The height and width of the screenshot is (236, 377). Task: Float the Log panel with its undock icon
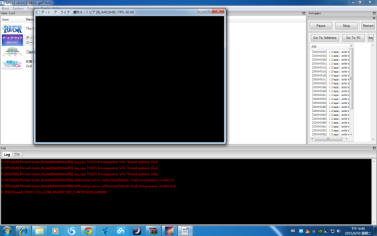coord(374,148)
